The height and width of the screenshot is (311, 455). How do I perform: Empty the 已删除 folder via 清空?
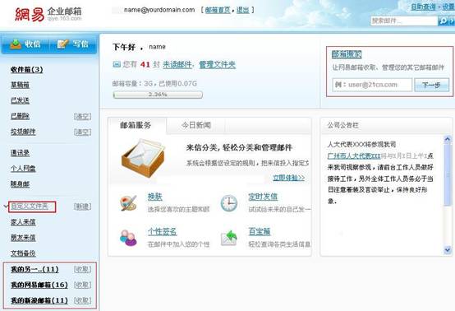click(82, 117)
